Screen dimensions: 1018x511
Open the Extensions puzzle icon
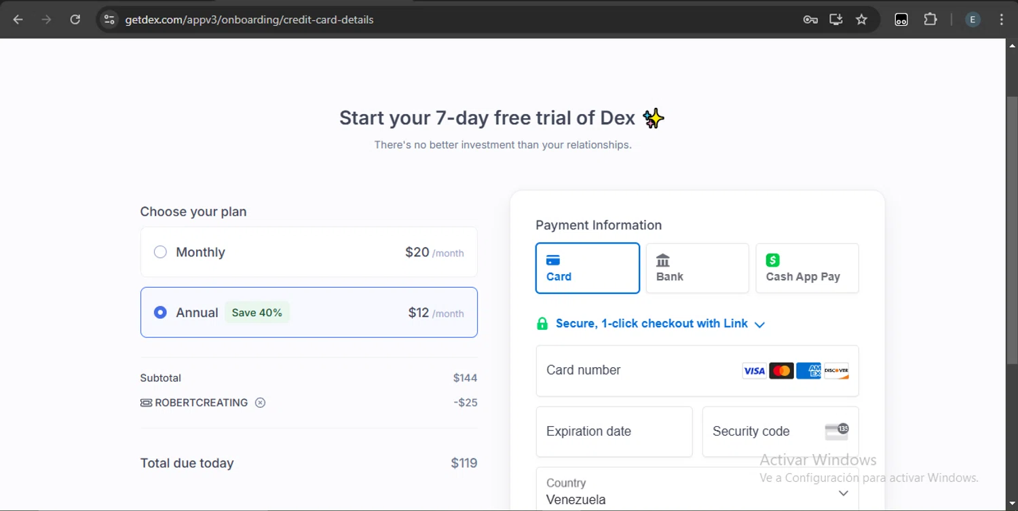pos(930,20)
